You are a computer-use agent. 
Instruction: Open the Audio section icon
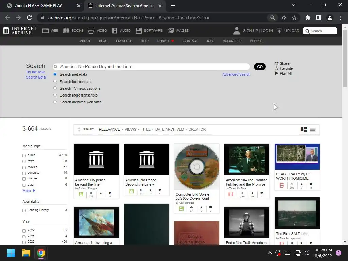point(115,31)
